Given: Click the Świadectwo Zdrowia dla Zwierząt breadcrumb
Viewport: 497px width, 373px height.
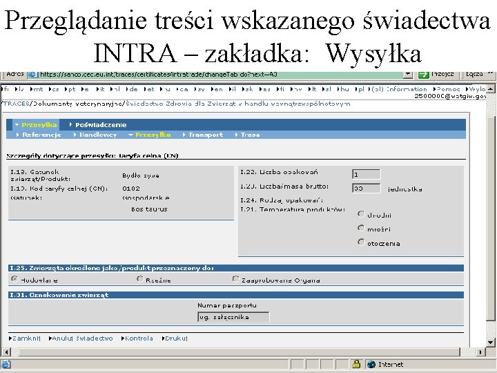Looking at the screenshot, I should click(238, 104).
